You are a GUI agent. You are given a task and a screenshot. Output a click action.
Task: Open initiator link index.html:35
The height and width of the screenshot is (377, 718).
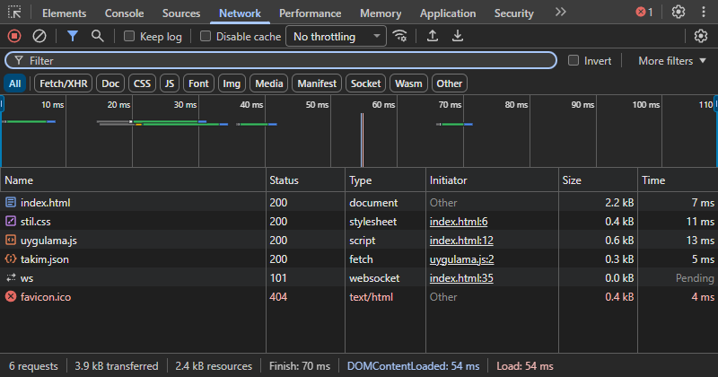(x=461, y=277)
